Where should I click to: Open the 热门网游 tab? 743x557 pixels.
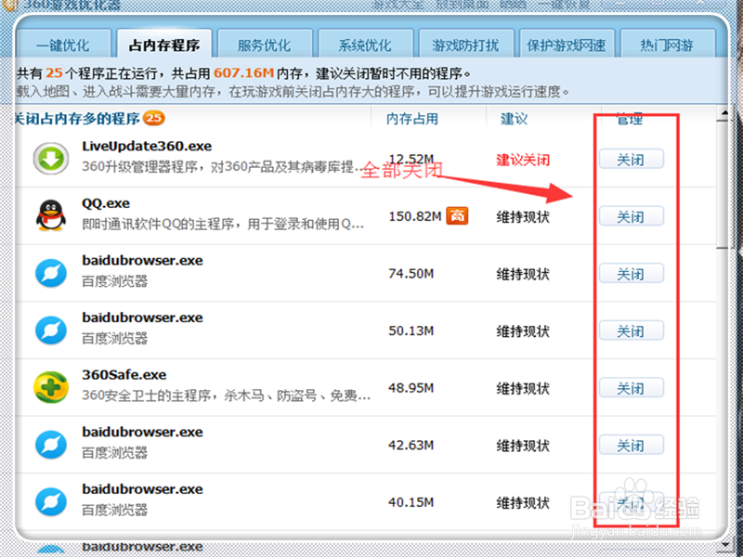pyautogui.click(x=667, y=45)
